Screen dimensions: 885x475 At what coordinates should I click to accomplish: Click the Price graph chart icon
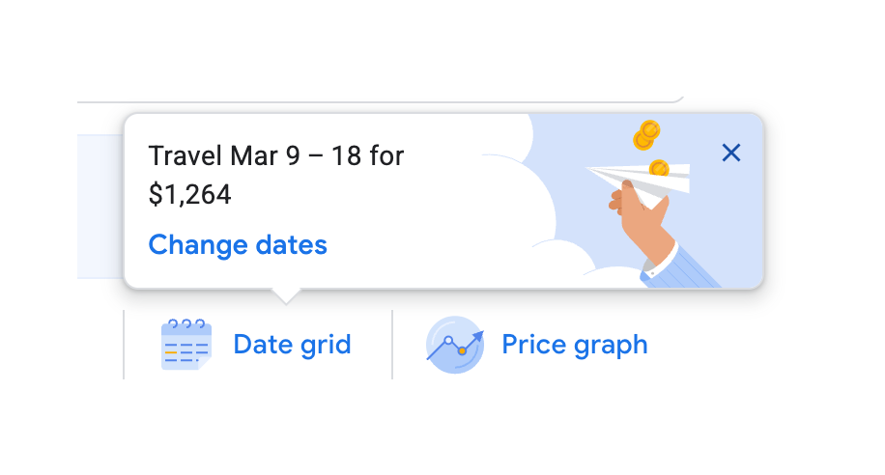454,345
